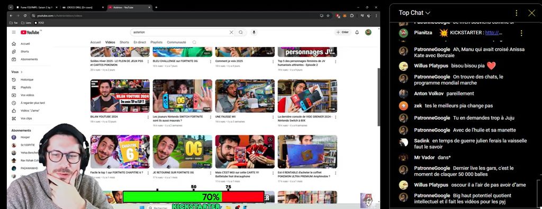
Task: Search within channel using magnifier icon
Action: pyautogui.click(x=194, y=42)
